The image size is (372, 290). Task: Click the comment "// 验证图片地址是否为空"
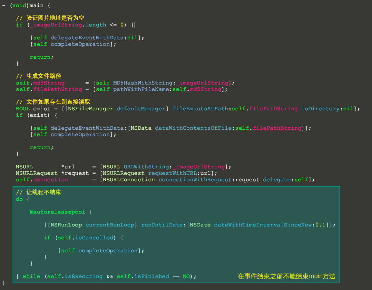click(x=50, y=18)
